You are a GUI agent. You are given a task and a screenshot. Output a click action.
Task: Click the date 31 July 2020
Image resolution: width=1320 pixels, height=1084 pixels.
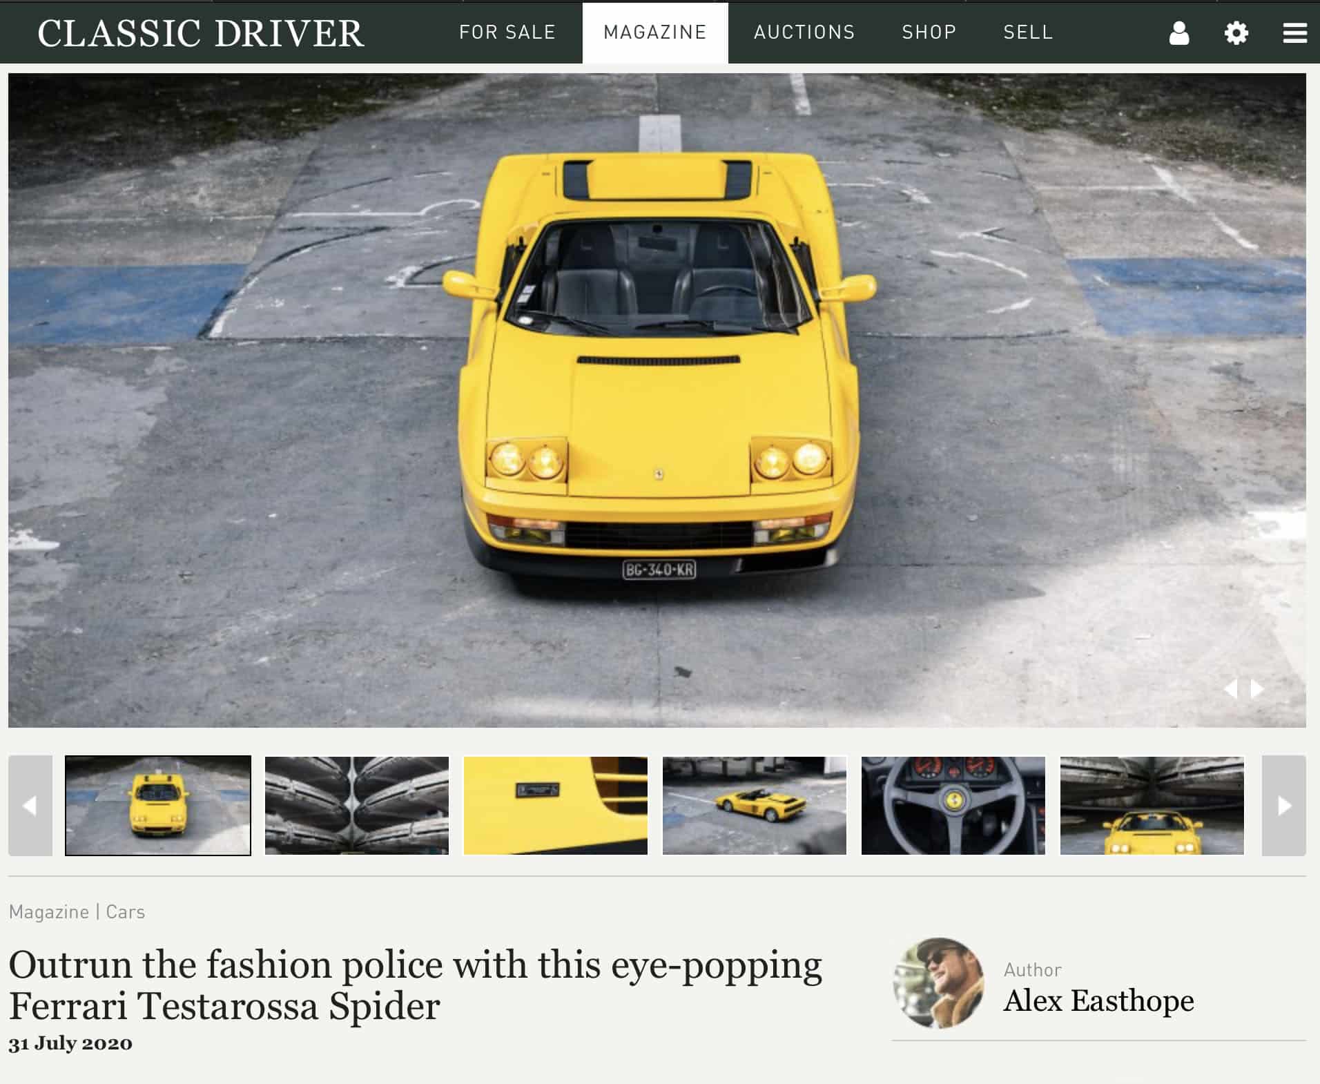point(70,1043)
